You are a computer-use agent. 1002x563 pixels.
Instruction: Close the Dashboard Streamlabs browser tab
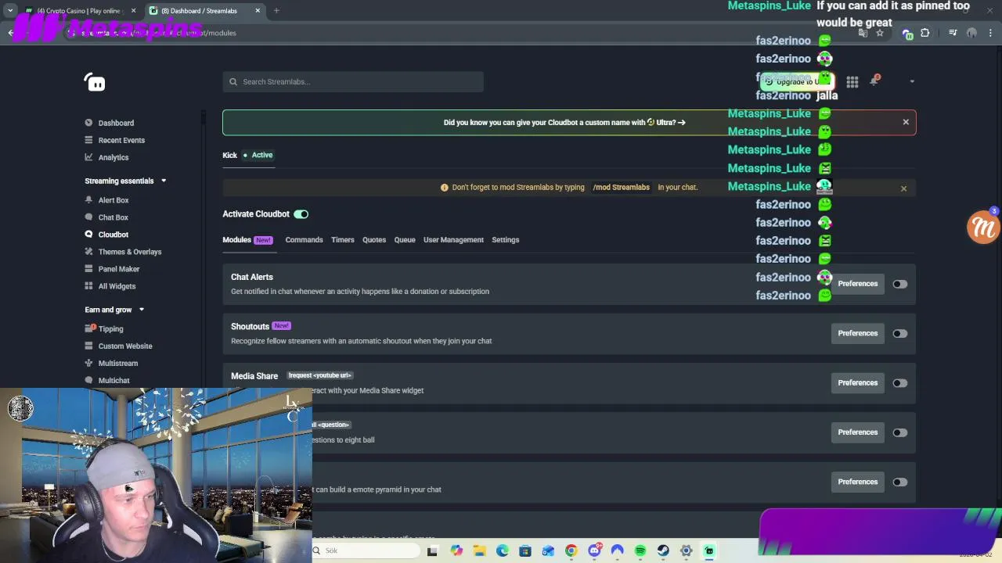click(258, 10)
